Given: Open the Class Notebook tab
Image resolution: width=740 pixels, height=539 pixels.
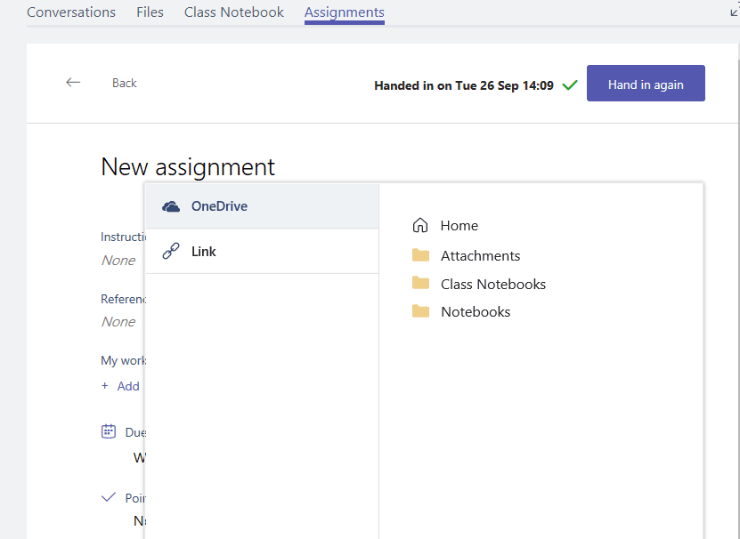Looking at the screenshot, I should tap(233, 12).
